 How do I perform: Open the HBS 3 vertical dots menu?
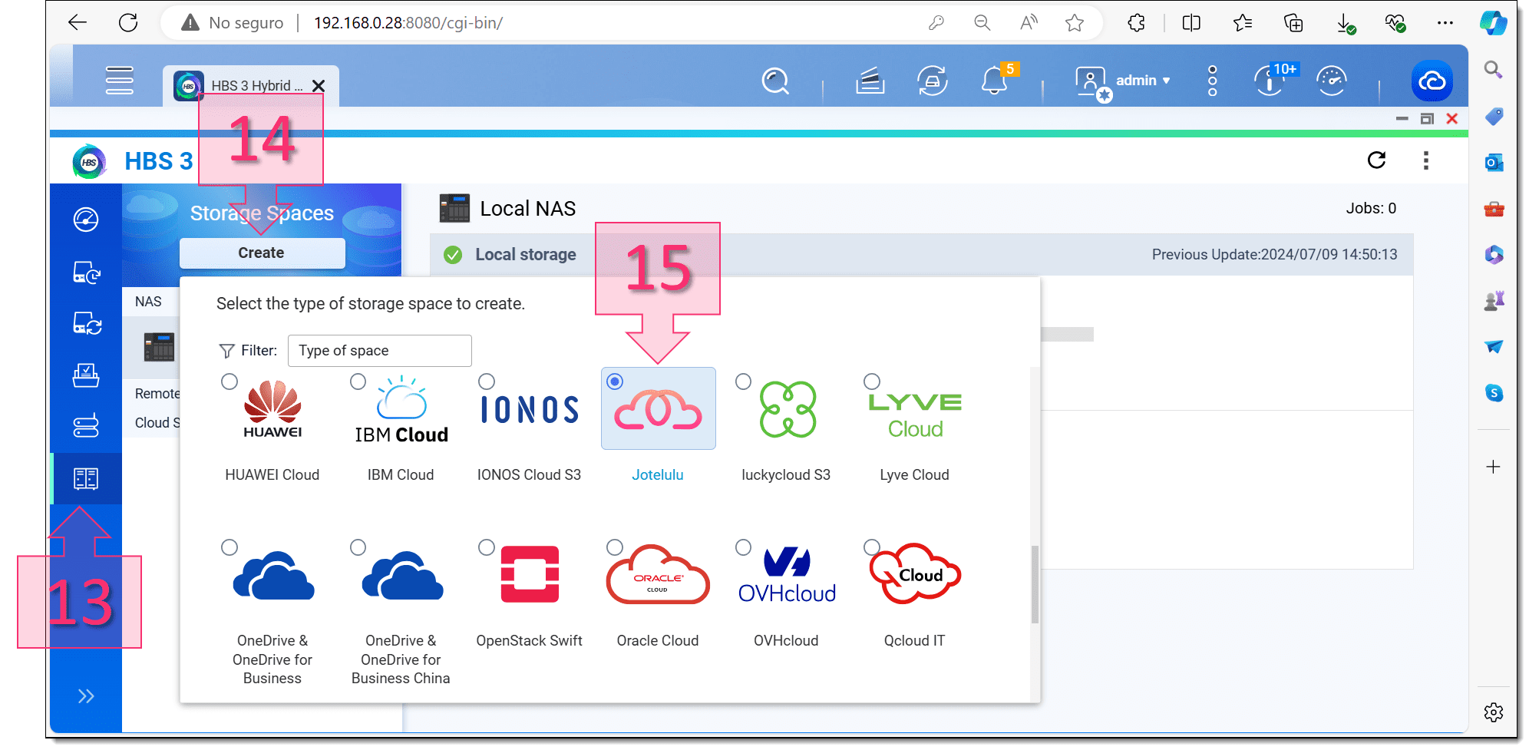pyautogui.click(x=1426, y=160)
